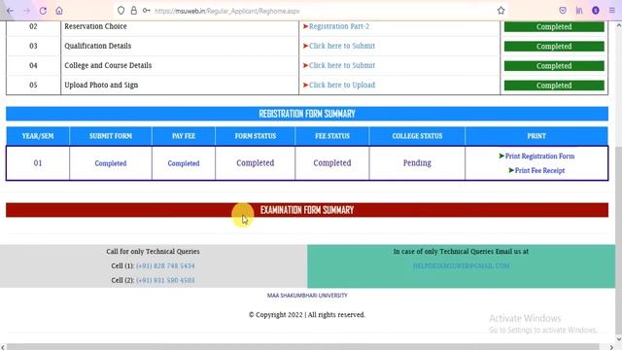Click the 01 year/sem cell
Screen dimensions: 622x350
[38, 162]
